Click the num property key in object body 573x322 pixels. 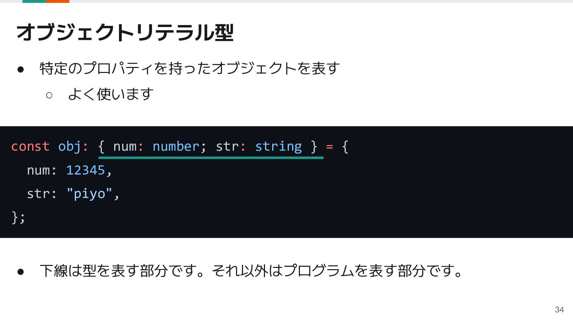click(x=38, y=171)
